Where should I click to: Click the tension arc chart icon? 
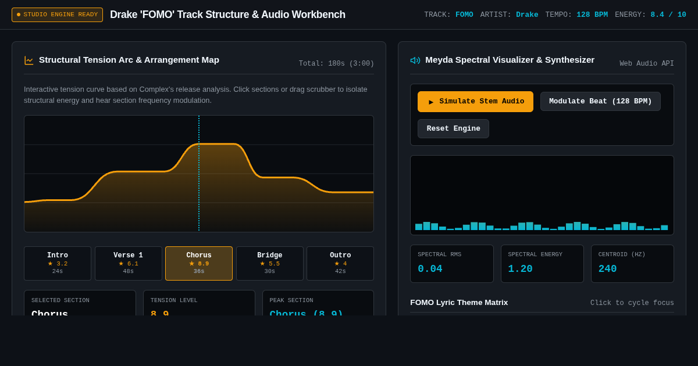click(x=29, y=60)
